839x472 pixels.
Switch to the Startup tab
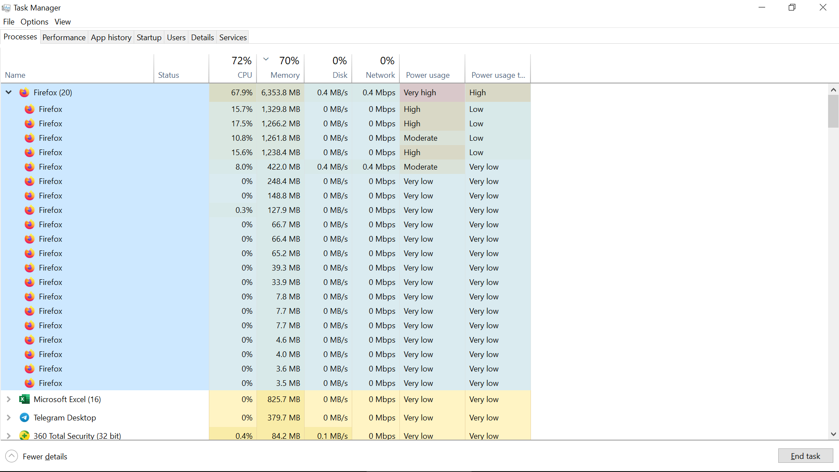(x=149, y=38)
